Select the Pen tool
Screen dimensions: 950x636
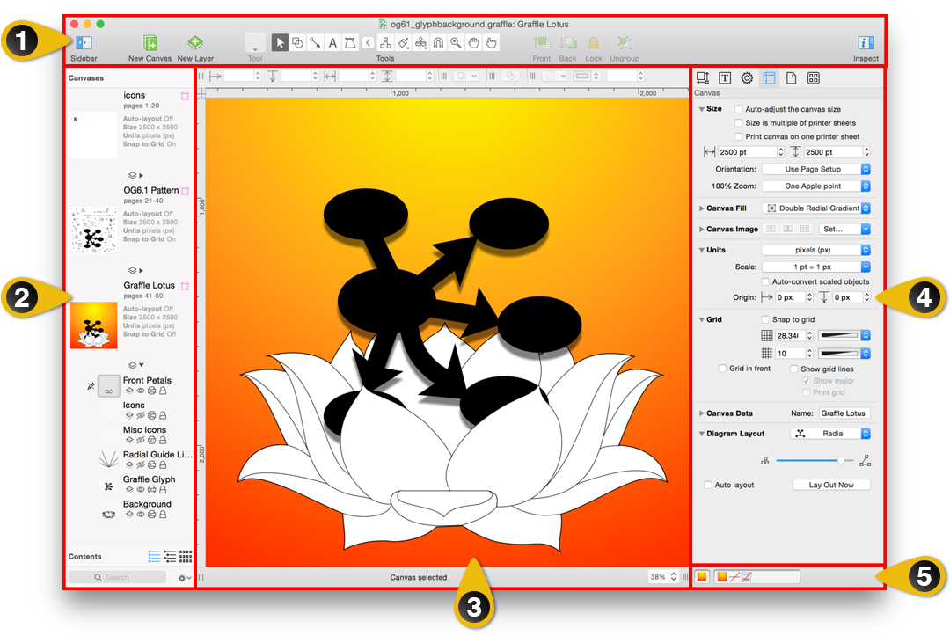pyautogui.click(x=350, y=42)
